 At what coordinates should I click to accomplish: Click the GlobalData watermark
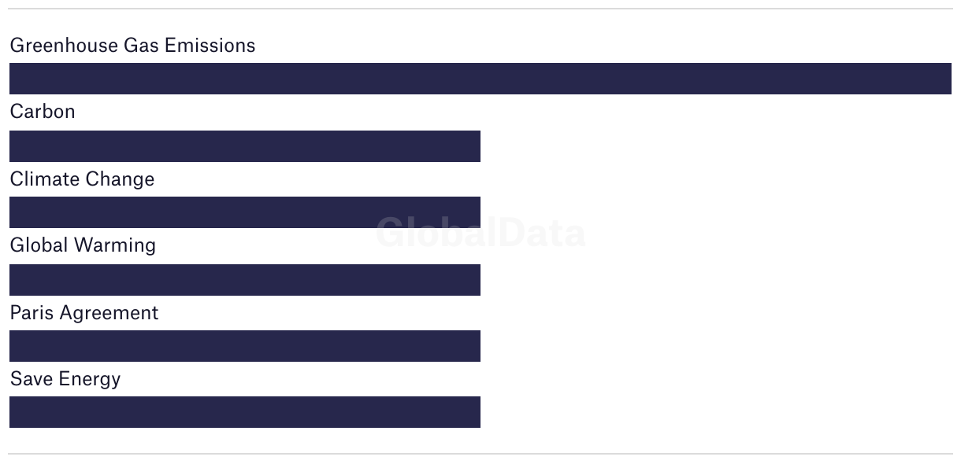(x=480, y=233)
